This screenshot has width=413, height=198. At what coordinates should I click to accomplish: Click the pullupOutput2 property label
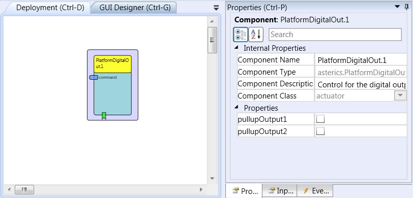[x=262, y=131]
